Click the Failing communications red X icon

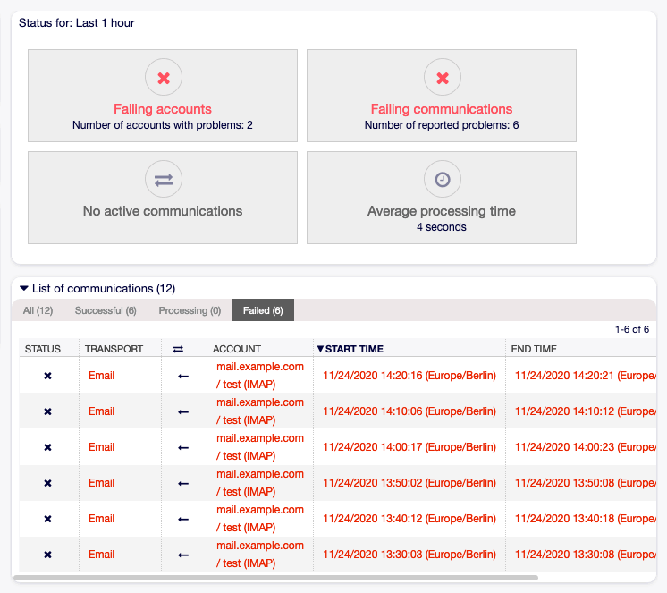pyautogui.click(x=442, y=79)
